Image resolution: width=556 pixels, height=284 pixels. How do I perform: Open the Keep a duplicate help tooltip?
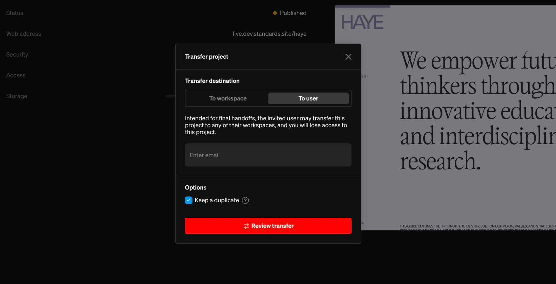point(245,200)
